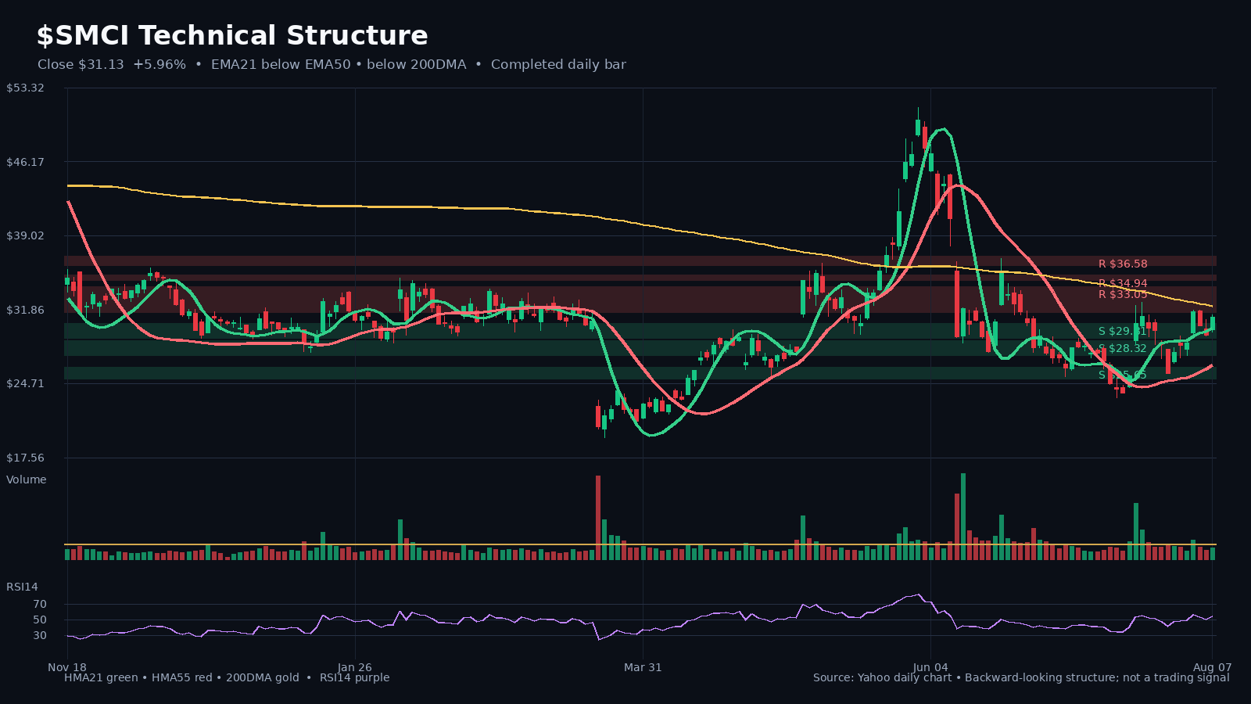Click the Source: Yahoo daily chart footnote
This screenshot has width=1251, height=704.
tap(882, 677)
